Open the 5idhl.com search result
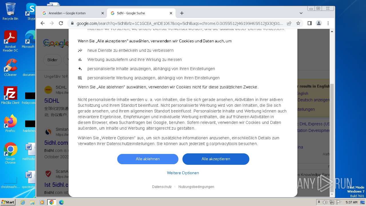Image resolution: width=366 pixels, height=206 pixels. 56,143
